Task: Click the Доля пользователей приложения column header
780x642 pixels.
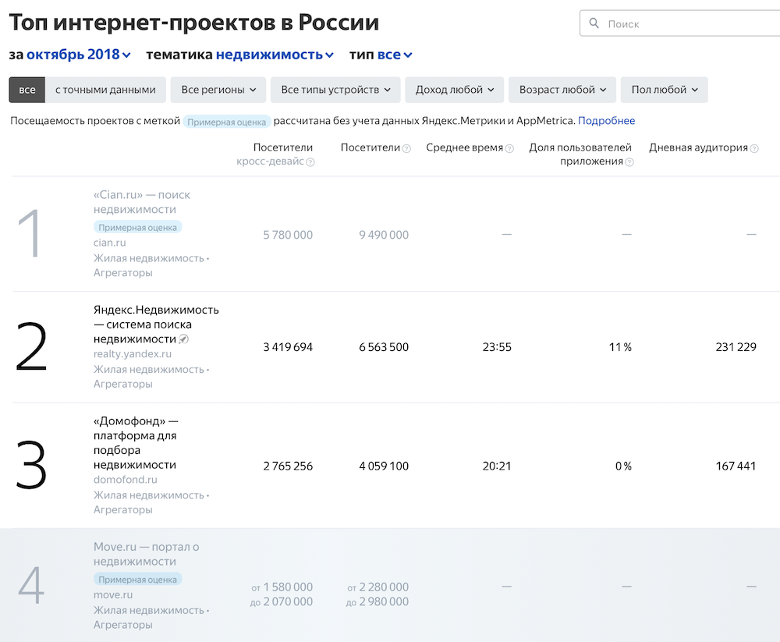Action: pos(580,154)
